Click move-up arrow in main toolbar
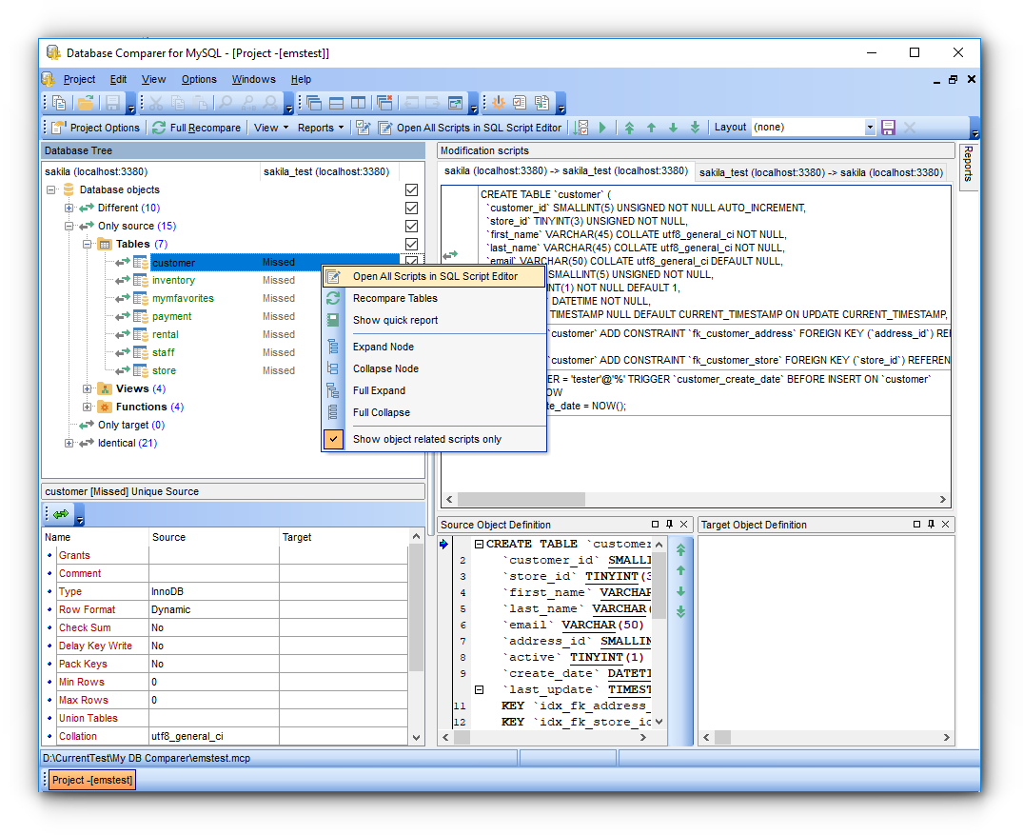This screenshot has width=1023, height=835. click(x=651, y=128)
